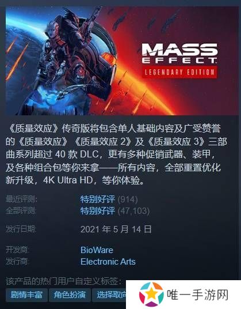Select the 剧情丰富 tag
This screenshot has height=309, width=241.
(26, 295)
